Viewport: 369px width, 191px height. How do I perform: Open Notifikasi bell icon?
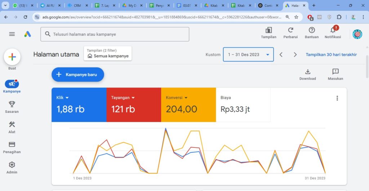click(333, 31)
